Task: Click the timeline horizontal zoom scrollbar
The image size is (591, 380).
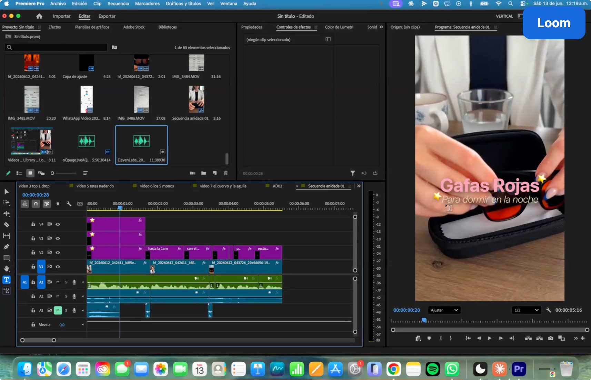Action: (38, 340)
